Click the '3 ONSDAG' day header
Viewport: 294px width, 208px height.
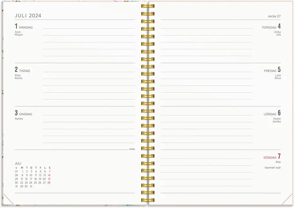[24, 113]
